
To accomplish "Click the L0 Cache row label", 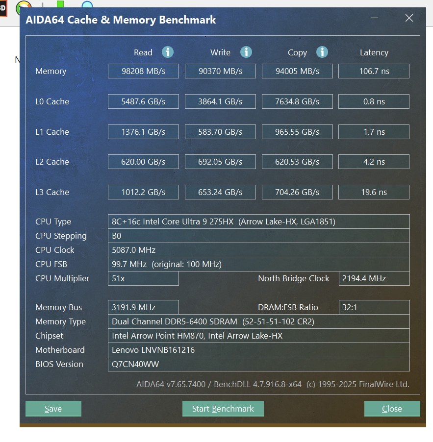I will point(52,101).
